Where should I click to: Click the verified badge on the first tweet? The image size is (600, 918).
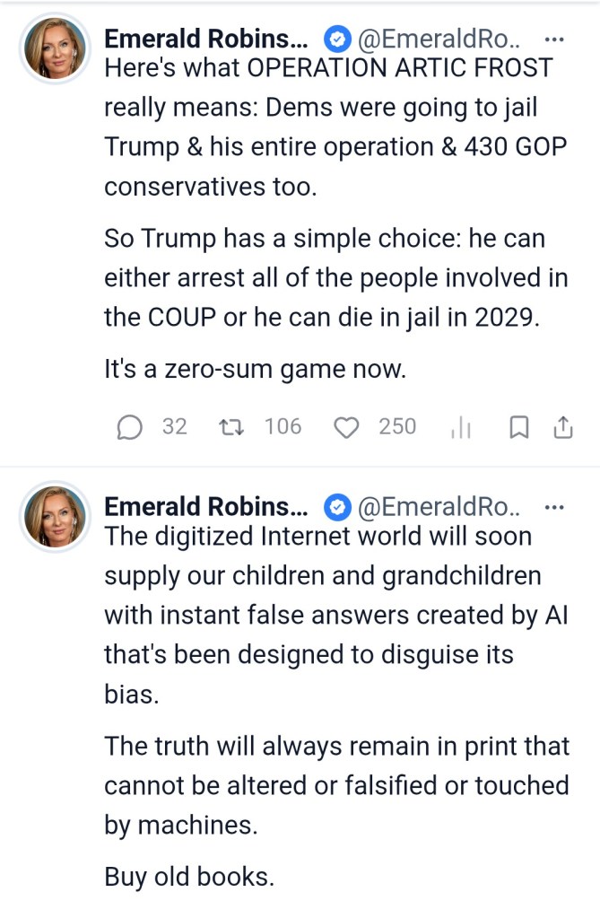pyautogui.click(x=336, y=39)
